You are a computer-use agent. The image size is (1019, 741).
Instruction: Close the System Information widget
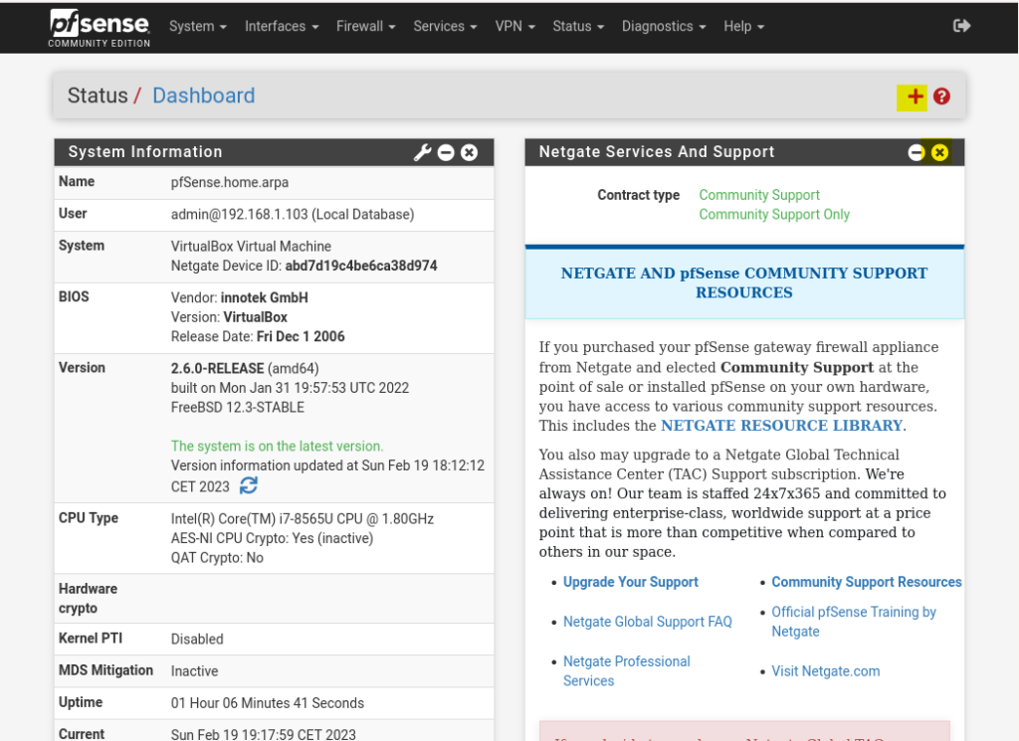point(470,152)
